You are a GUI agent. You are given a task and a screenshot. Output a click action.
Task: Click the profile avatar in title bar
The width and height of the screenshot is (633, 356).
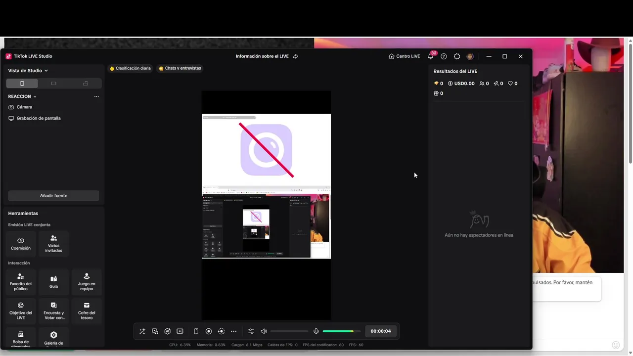[470, 56]
